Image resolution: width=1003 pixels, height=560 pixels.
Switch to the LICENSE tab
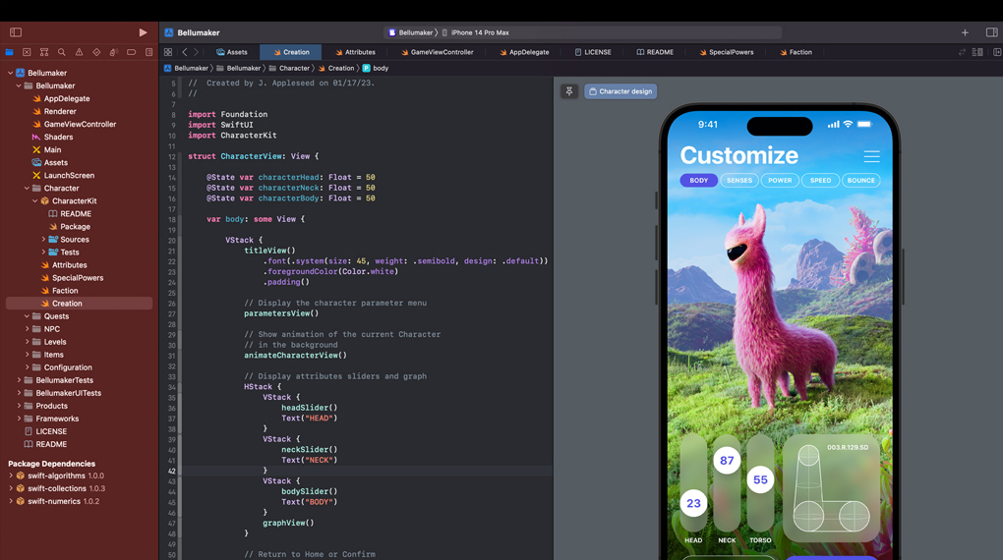pos(593,52)
